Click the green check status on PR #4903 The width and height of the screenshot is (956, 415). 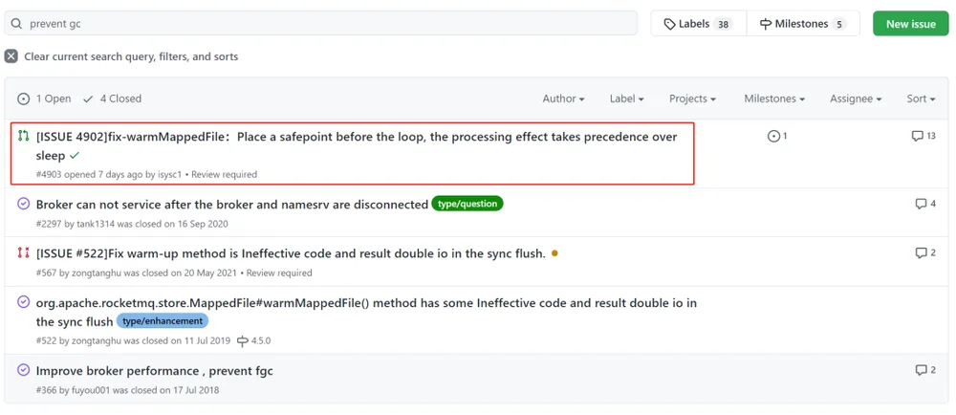coord(75,156)
